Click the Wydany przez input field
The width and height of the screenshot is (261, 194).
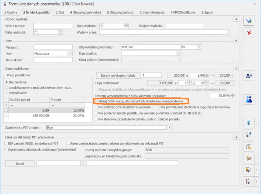(x=164, y=32)
